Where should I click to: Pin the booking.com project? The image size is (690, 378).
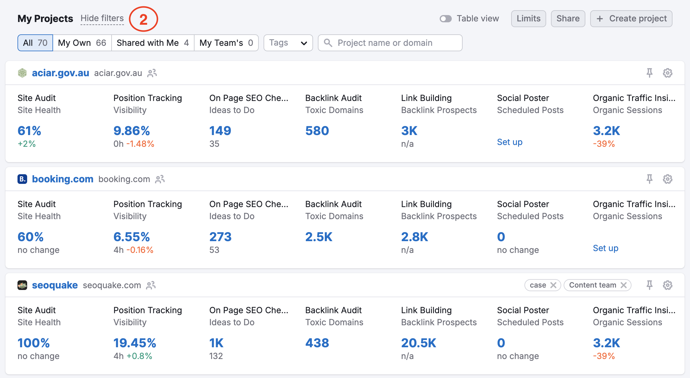pyautogui.click(x=650, y=179)
